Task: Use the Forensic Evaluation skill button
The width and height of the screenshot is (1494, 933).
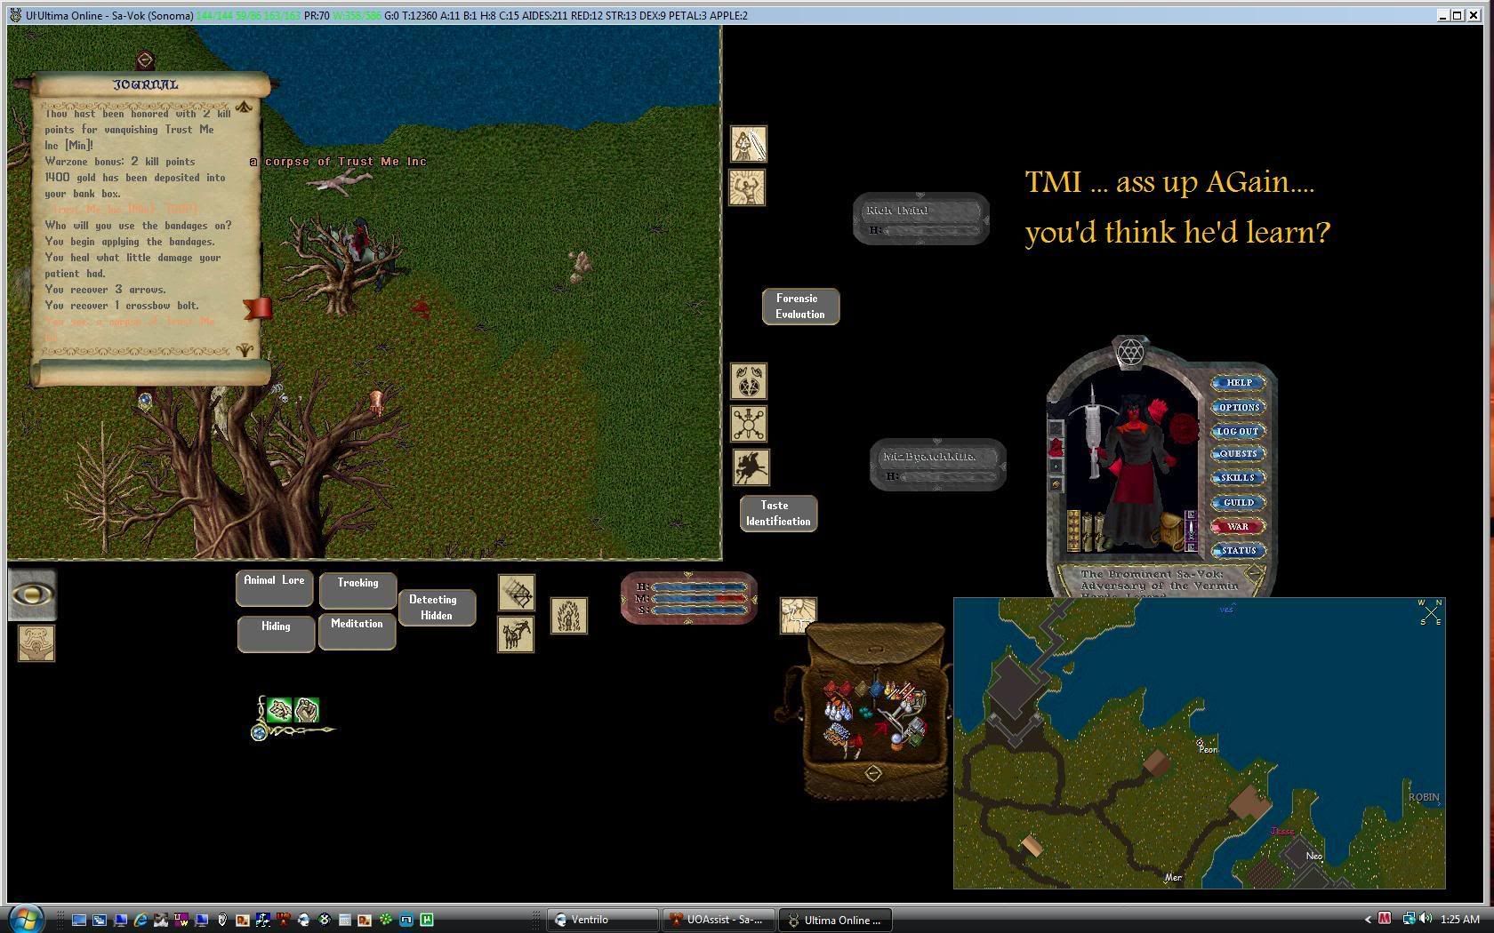Action: click(800, 307)
